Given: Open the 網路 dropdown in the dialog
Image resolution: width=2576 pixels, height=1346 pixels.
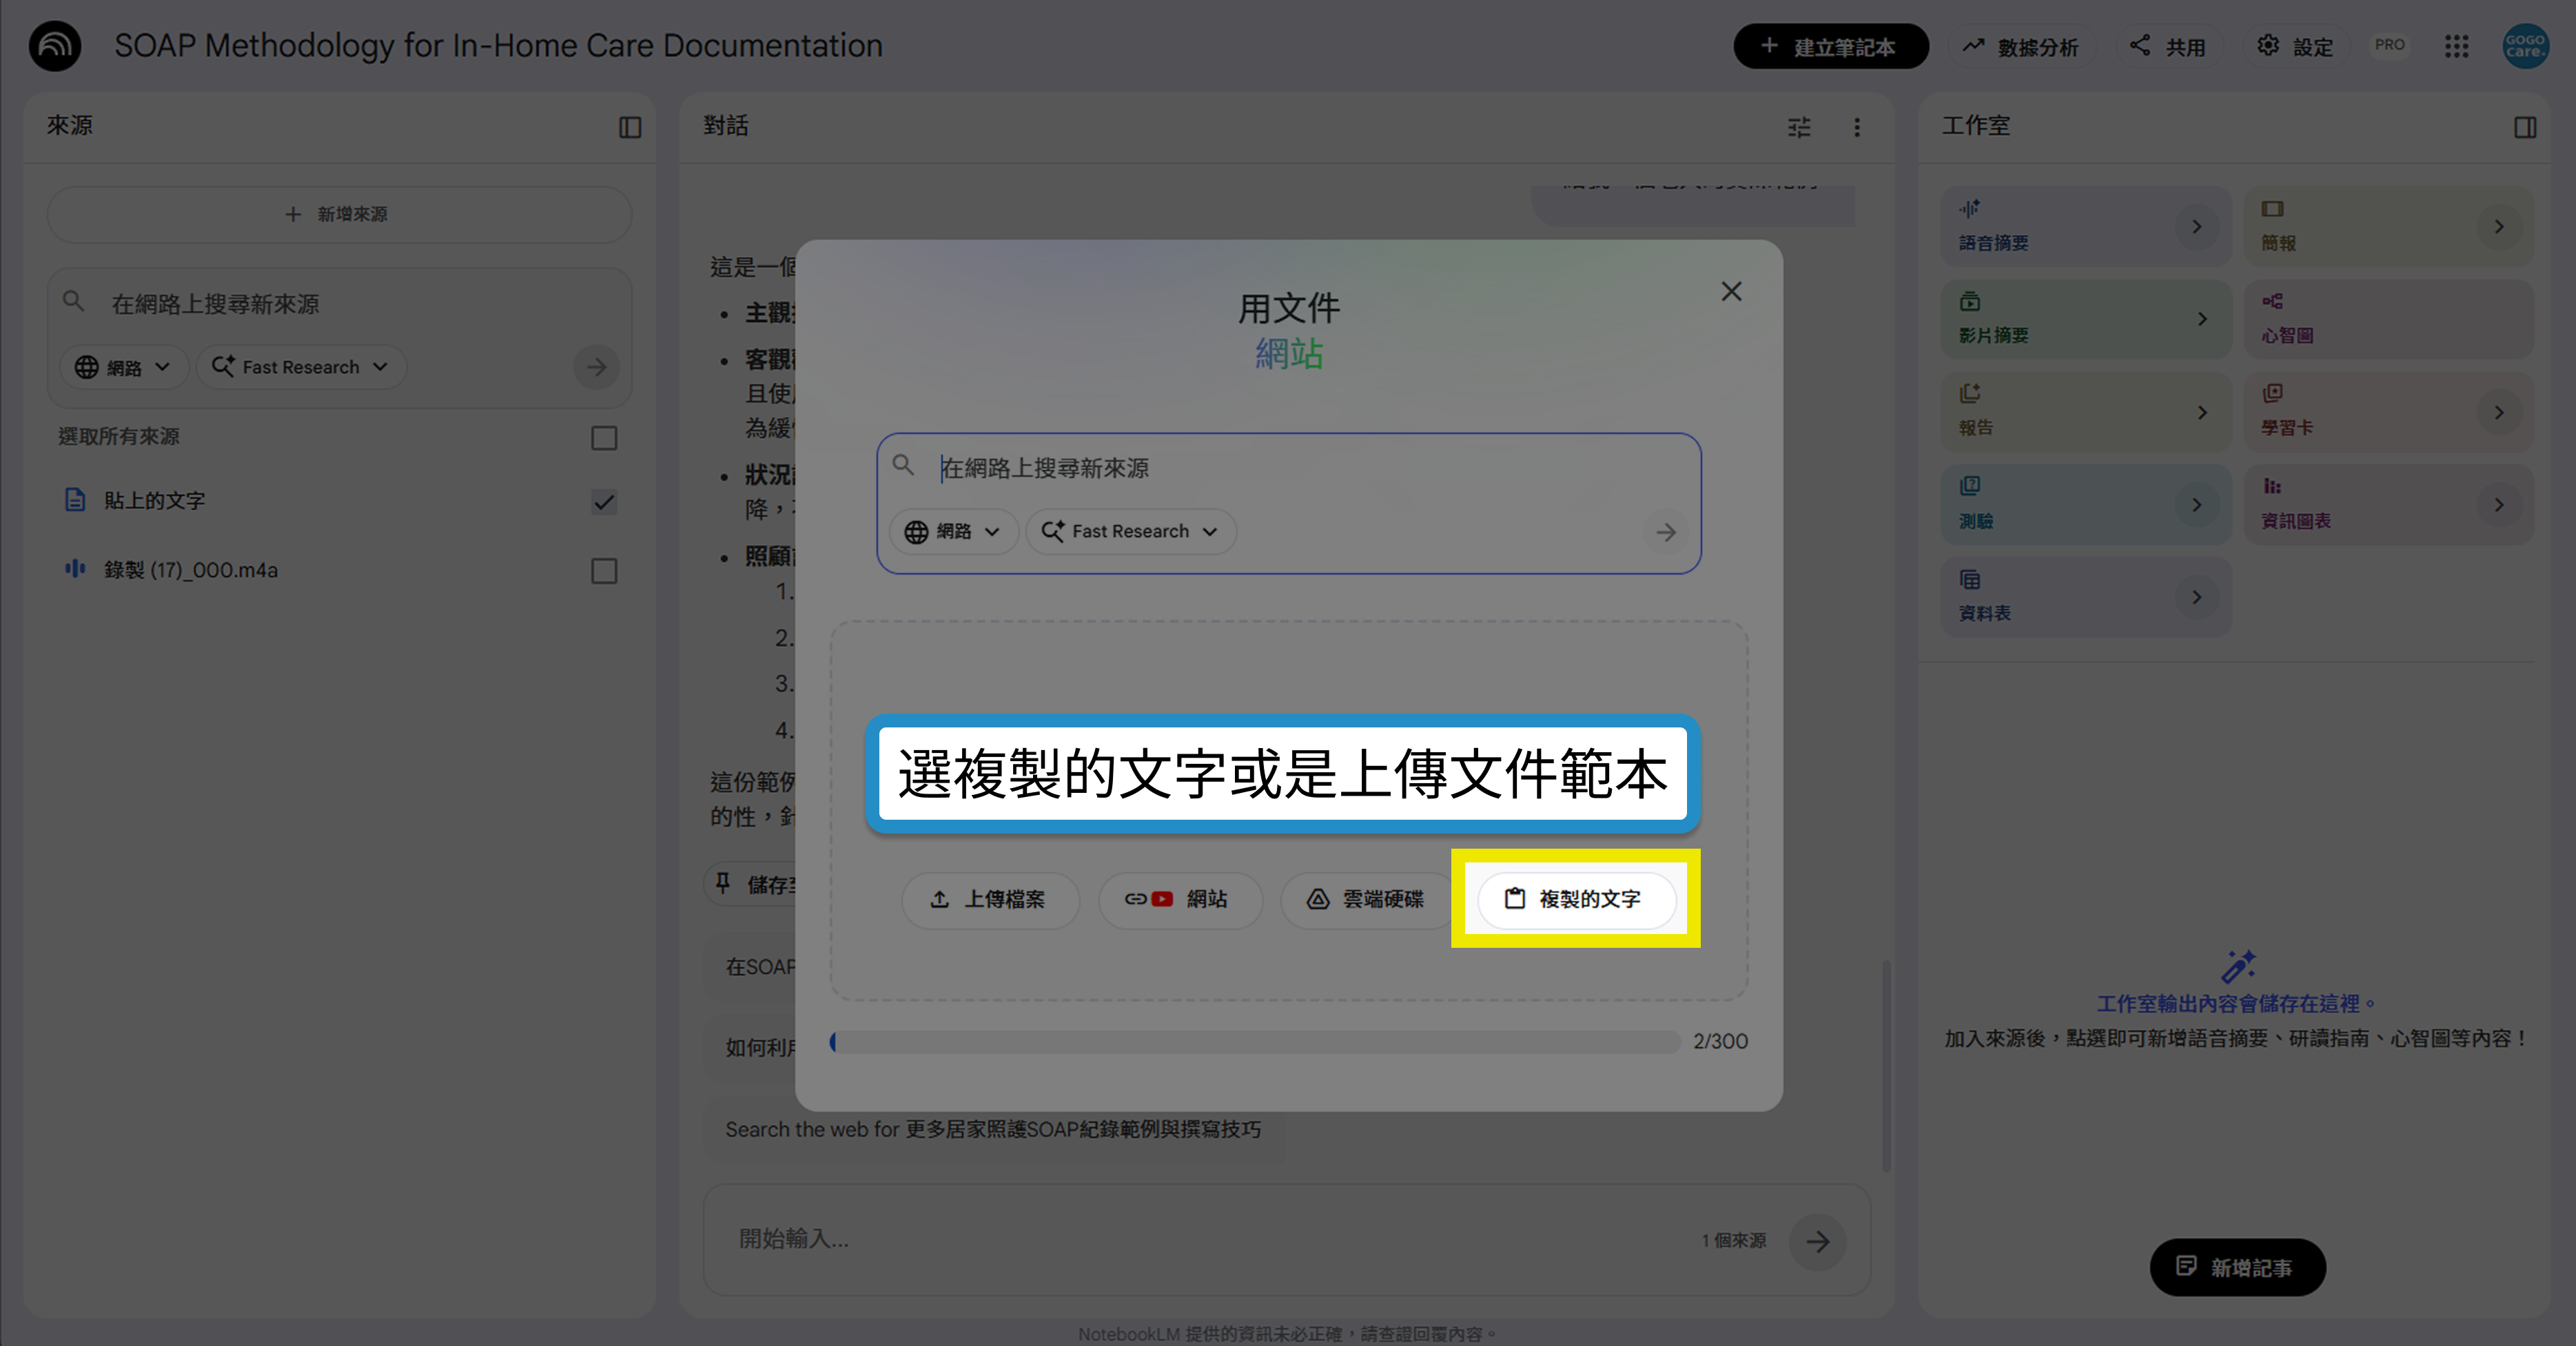Looking at the screenshot, I should tap(953, 532).
